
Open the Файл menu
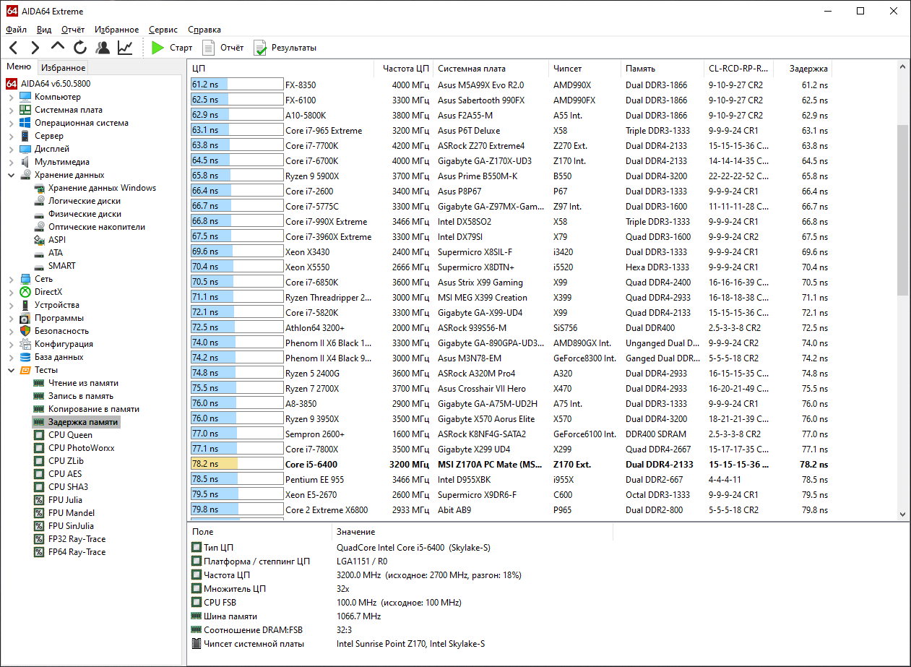(16, 30)
